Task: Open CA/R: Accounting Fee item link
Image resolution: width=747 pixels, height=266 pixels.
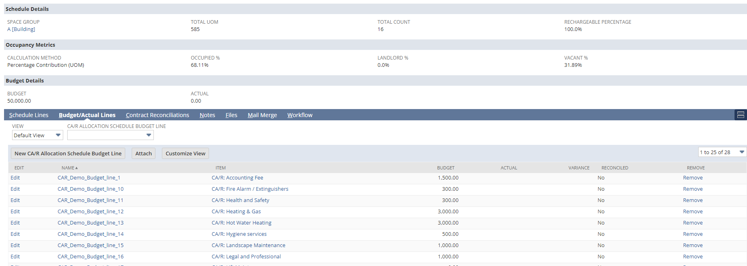Action: [x=237, y=177]
